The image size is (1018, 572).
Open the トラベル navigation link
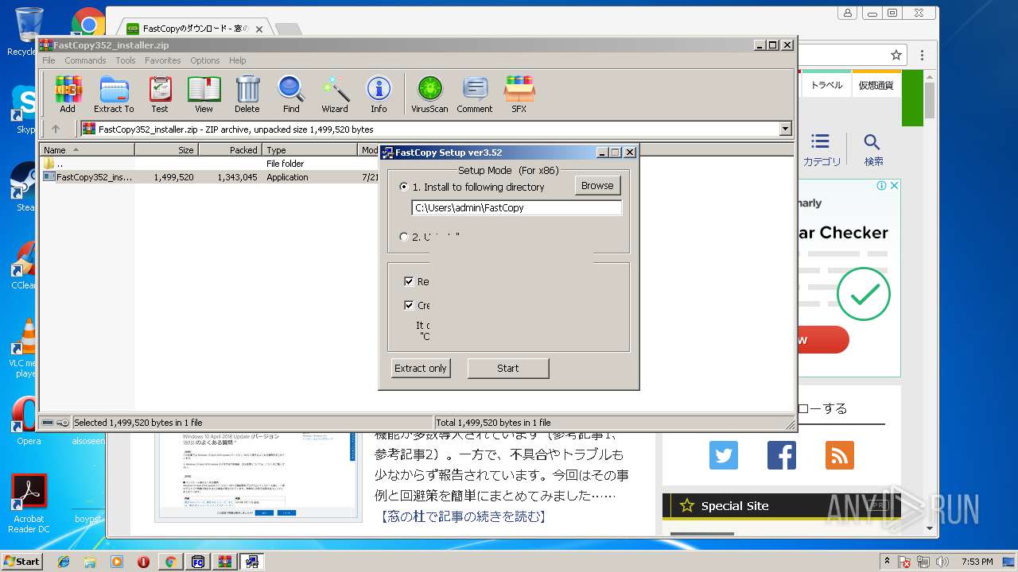tap(826, 85)
